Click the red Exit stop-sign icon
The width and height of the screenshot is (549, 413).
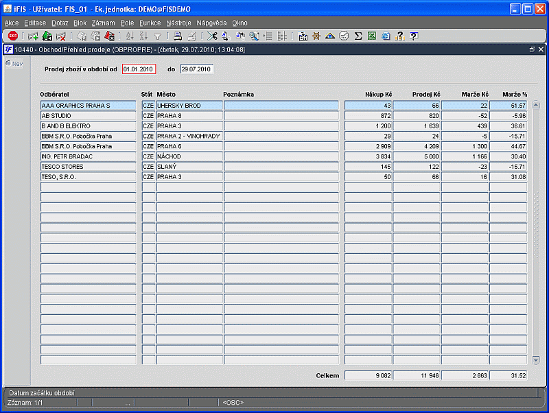[13, 36]
